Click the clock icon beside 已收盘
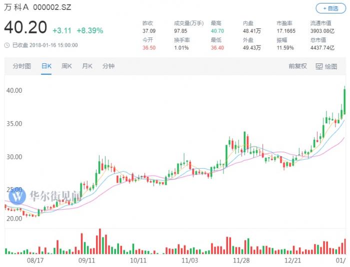The image size is (350, 267). tap(7, 45)
